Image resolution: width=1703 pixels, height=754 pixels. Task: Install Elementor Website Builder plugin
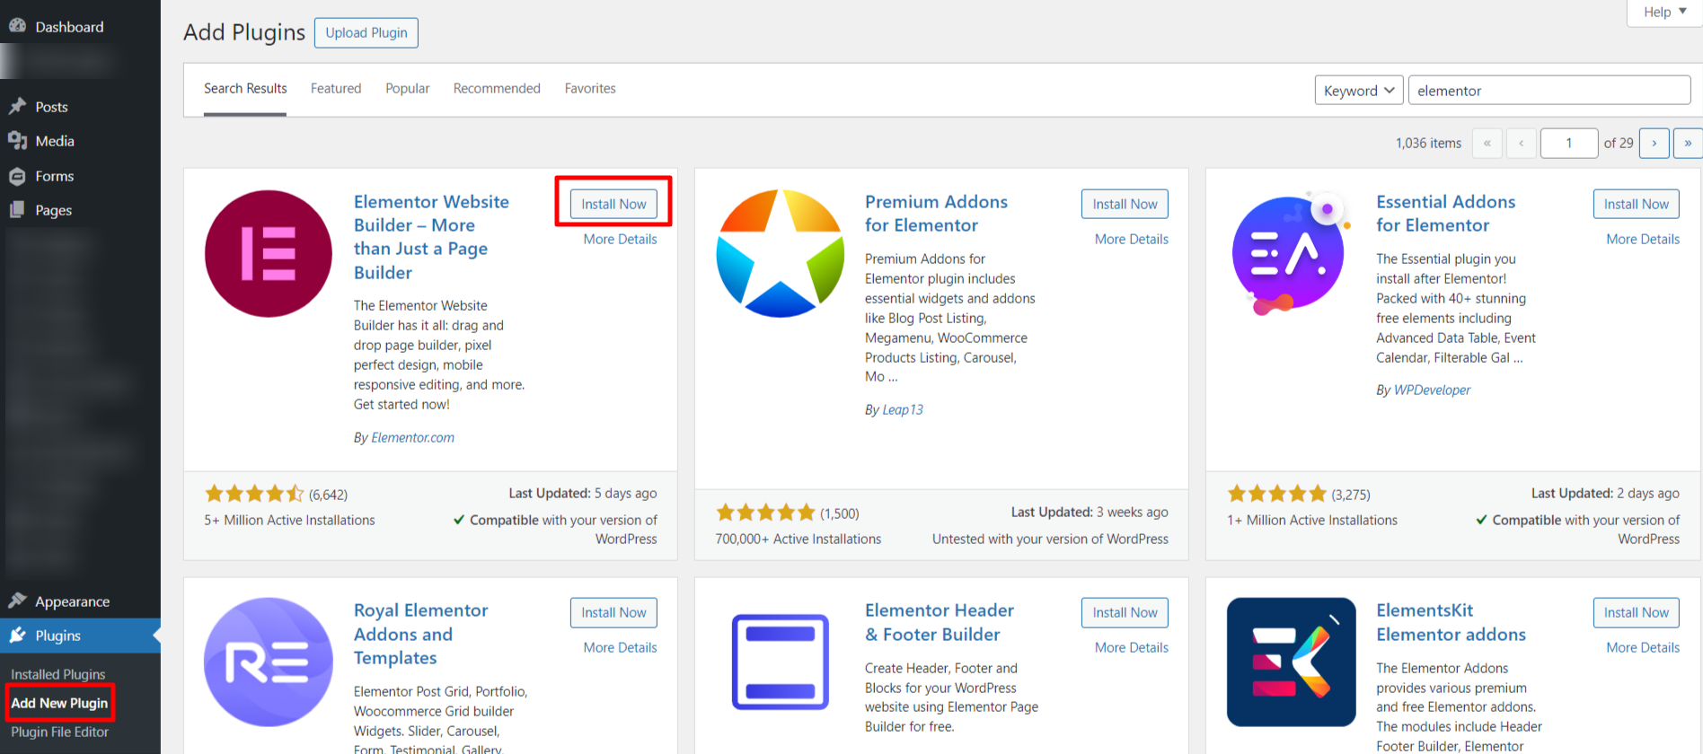[613, 204]
